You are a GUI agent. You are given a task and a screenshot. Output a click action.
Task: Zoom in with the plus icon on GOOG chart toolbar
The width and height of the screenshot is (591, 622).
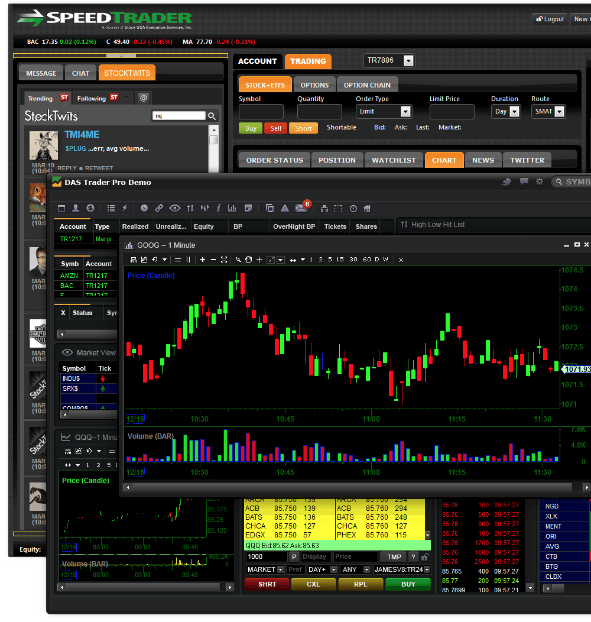click(203, 260)
